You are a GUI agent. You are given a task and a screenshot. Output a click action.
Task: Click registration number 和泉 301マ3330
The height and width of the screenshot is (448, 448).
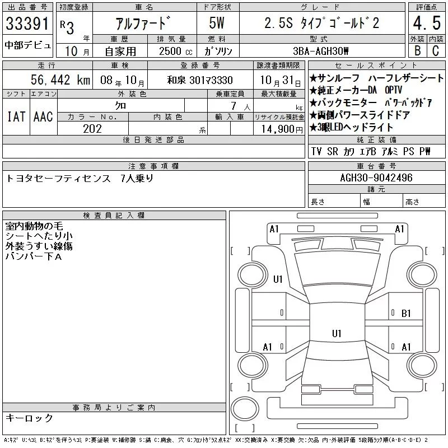pos(200,80)
